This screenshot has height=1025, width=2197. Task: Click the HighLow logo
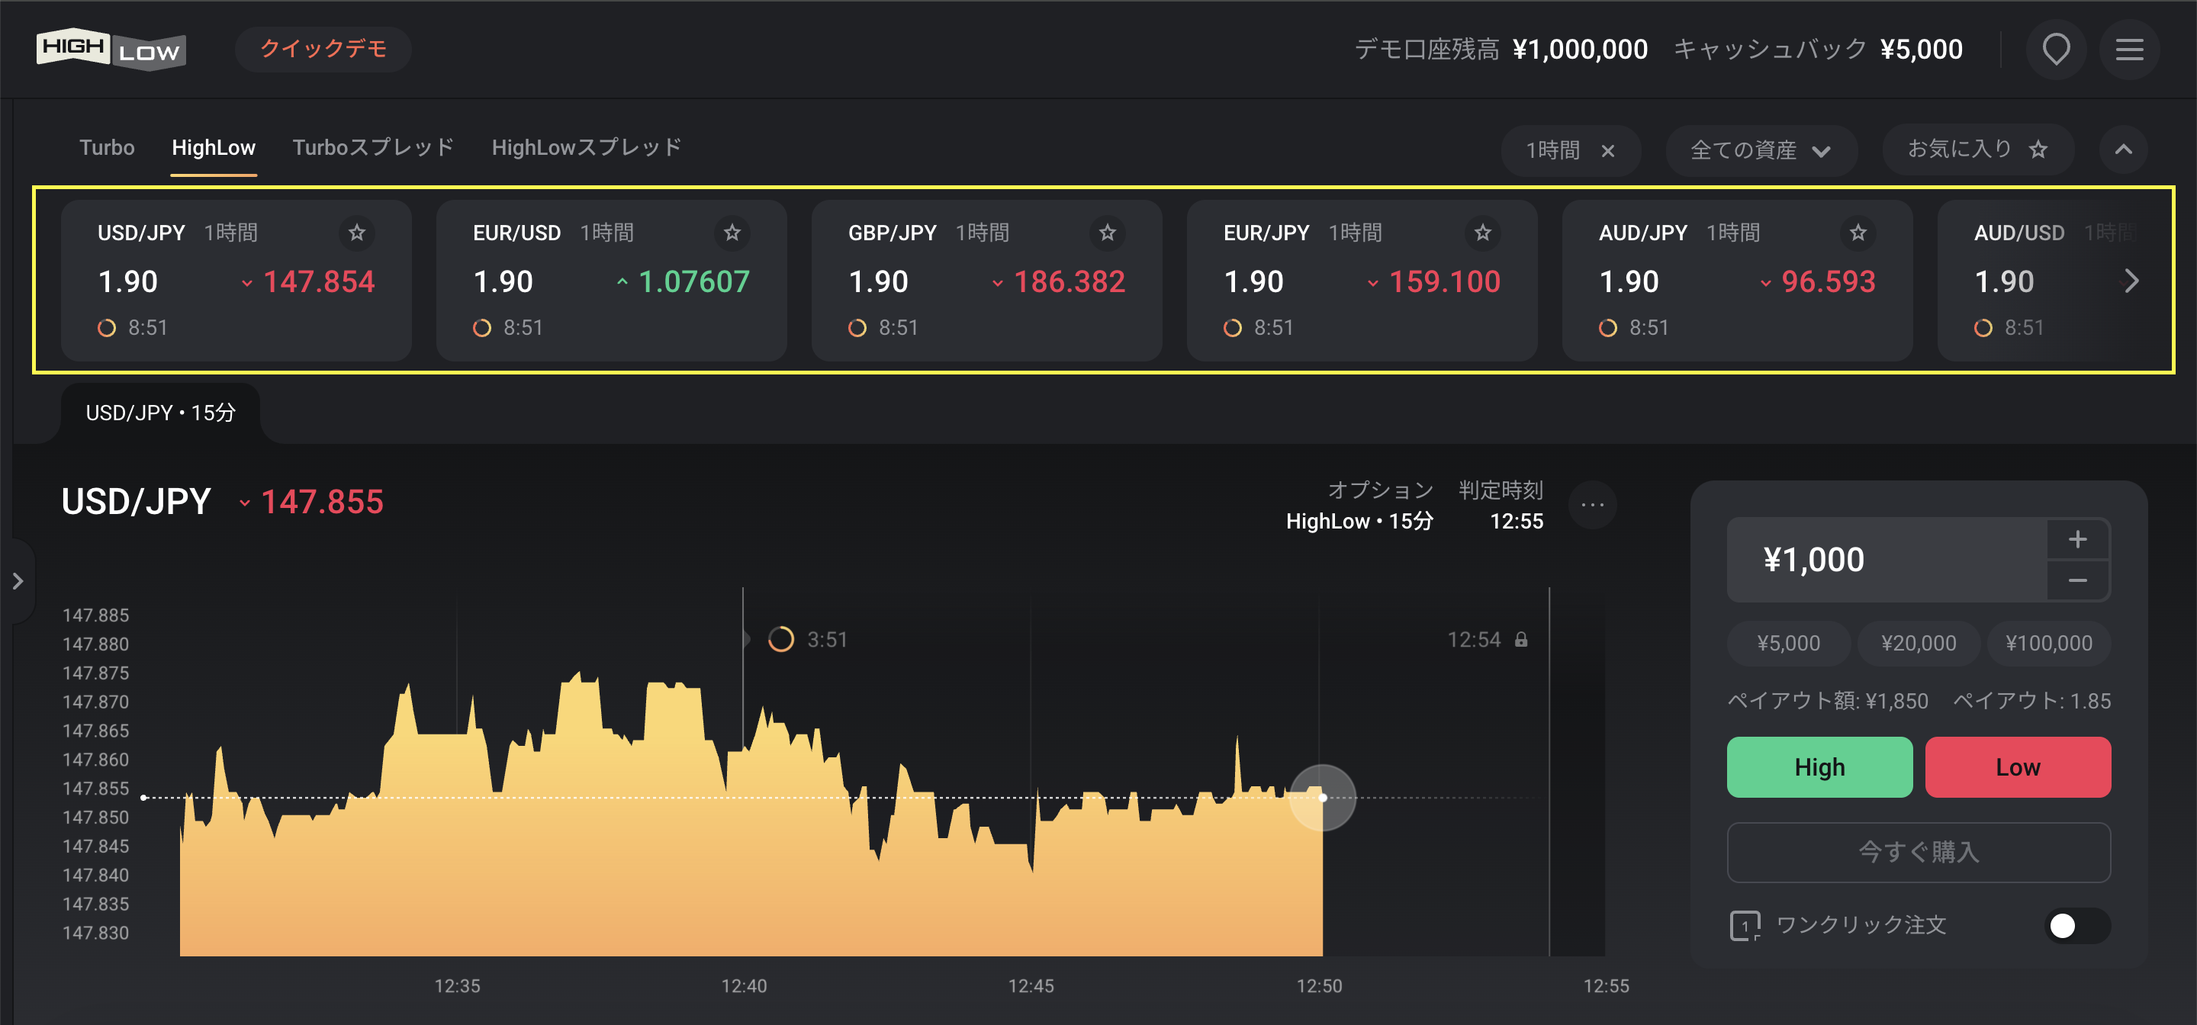tap(111, 50)
